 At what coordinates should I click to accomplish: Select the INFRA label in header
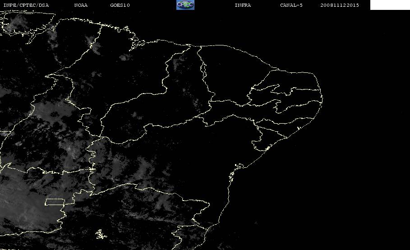pyautogui.click(x=243, y=5)
